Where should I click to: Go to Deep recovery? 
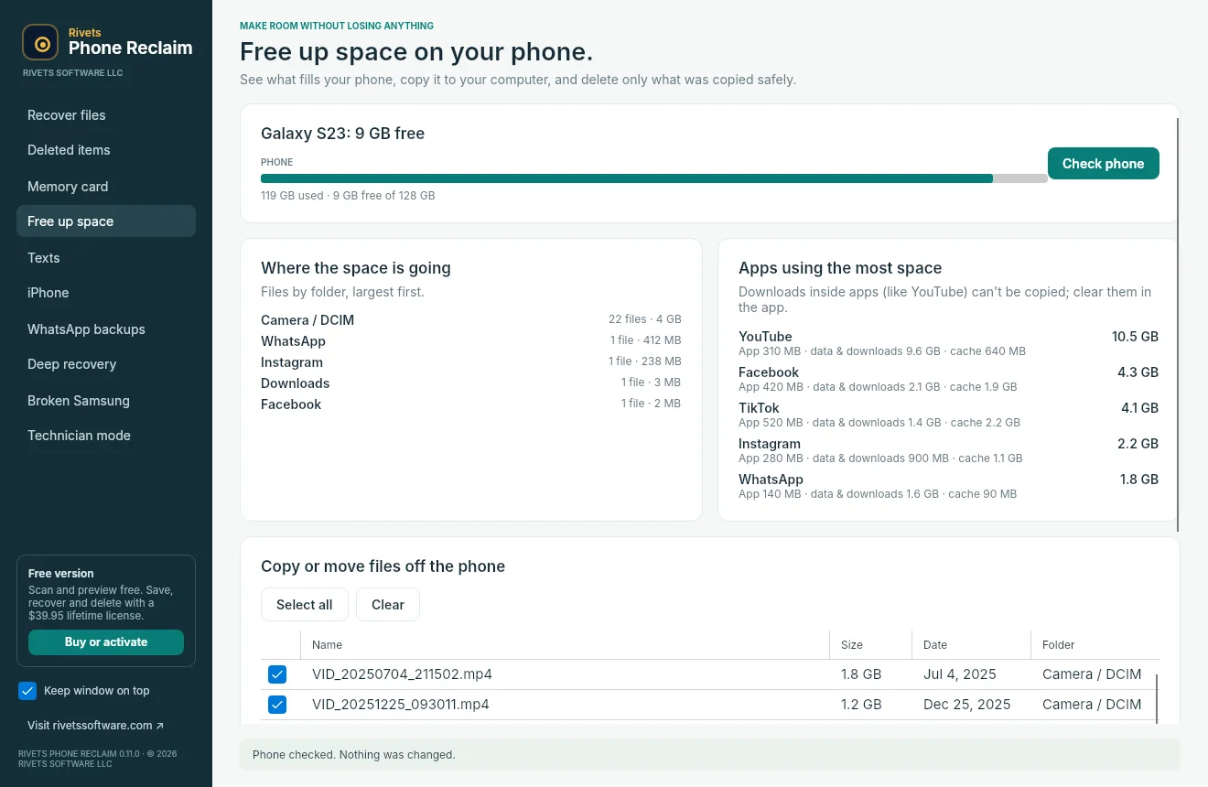pyautogui.click(x=106, y=364)
